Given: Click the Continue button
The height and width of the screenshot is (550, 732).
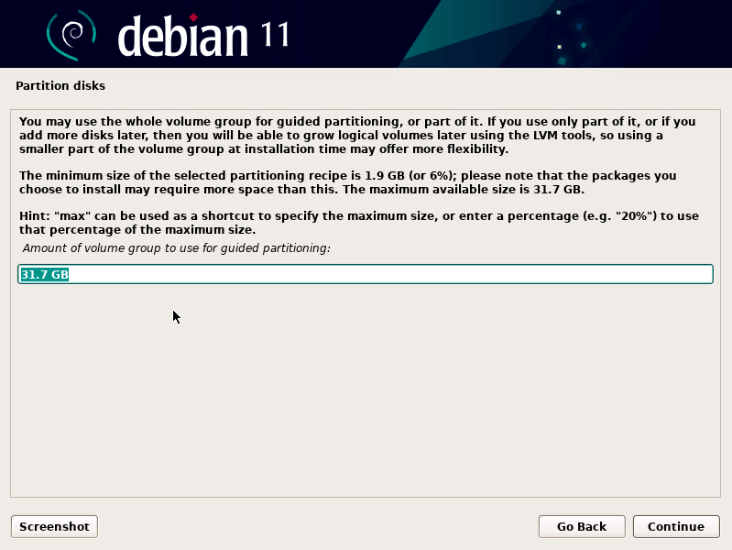Looking at the screenshot, I should [676, 526].
